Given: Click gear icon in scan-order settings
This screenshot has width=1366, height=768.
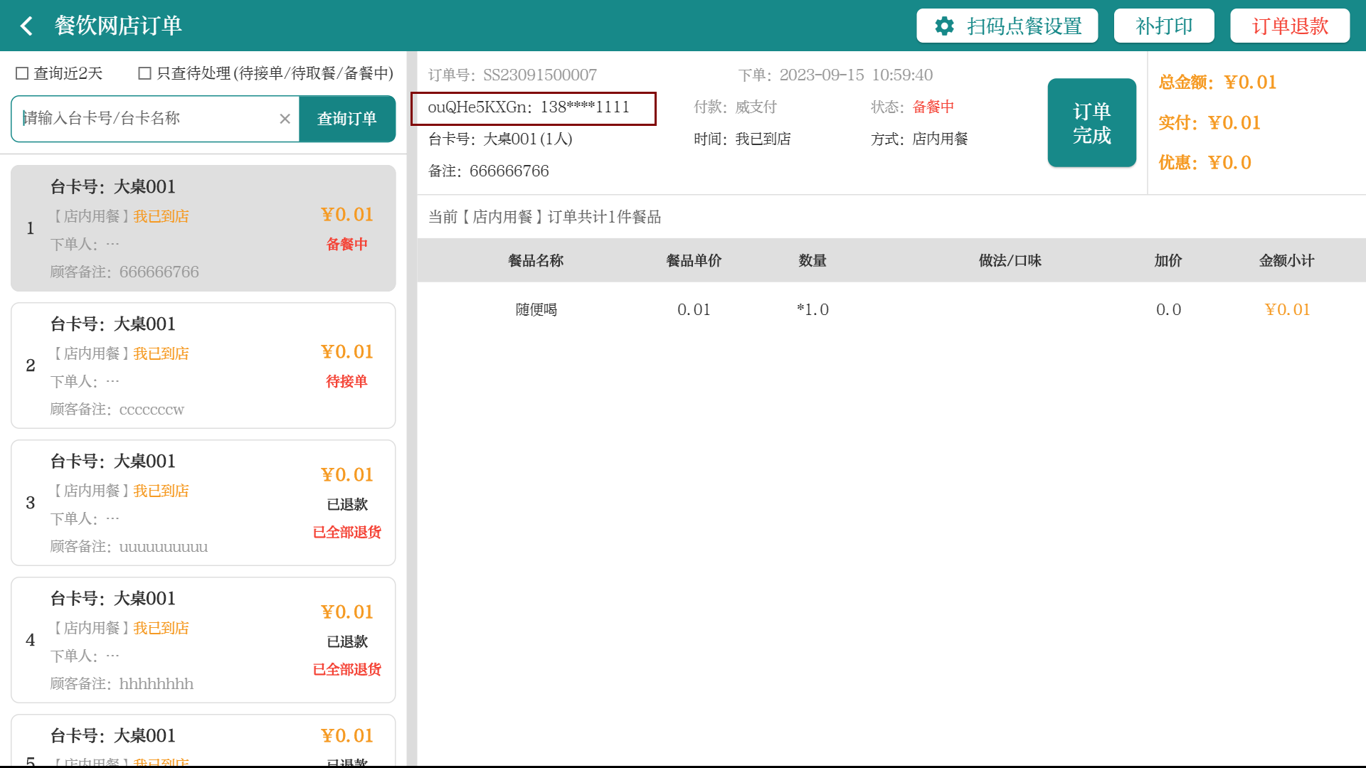Looking at the screenshot, I should tap(944, 26).
